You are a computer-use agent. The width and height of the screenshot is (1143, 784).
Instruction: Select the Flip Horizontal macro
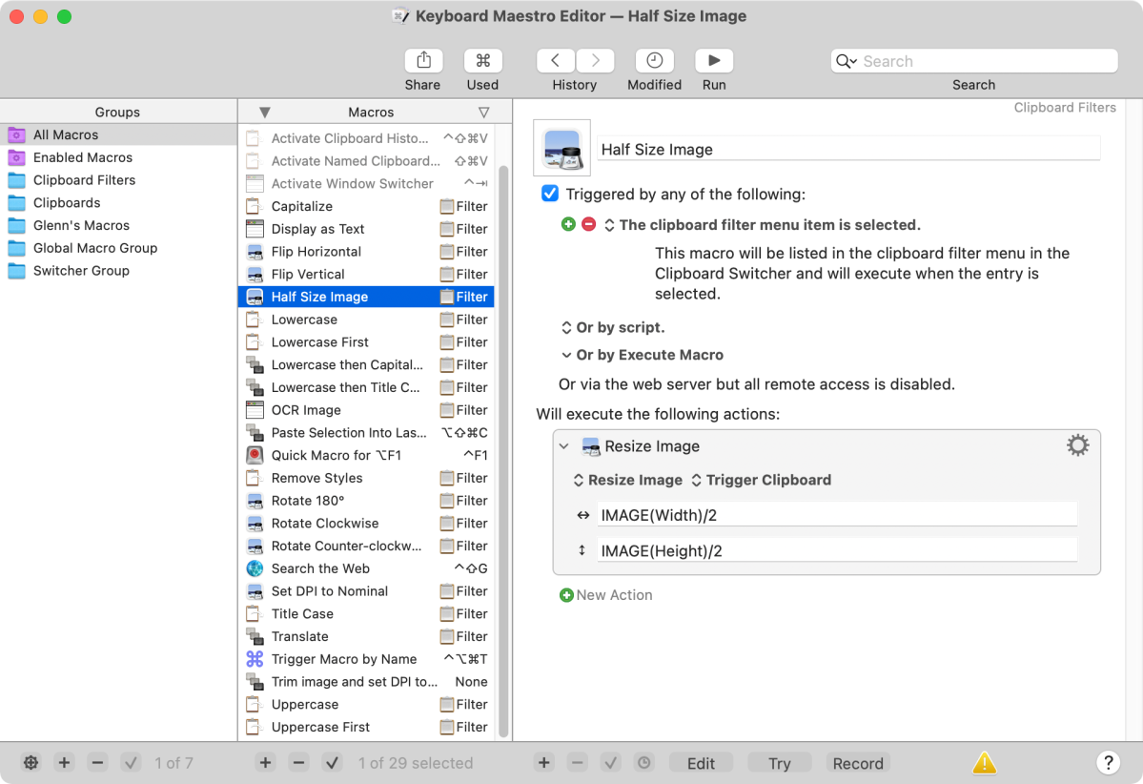point(367,252)
